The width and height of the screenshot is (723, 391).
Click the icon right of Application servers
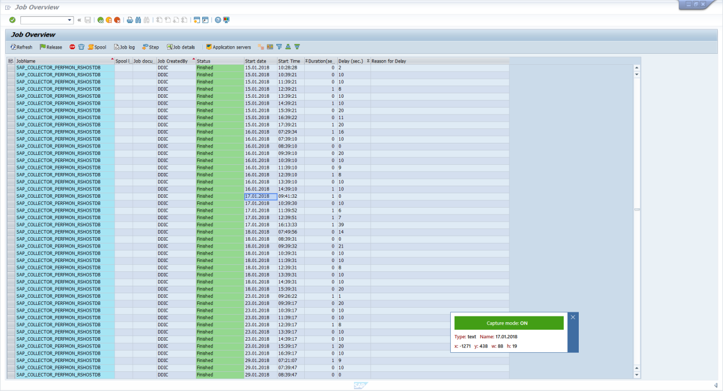tap(261, 47)
